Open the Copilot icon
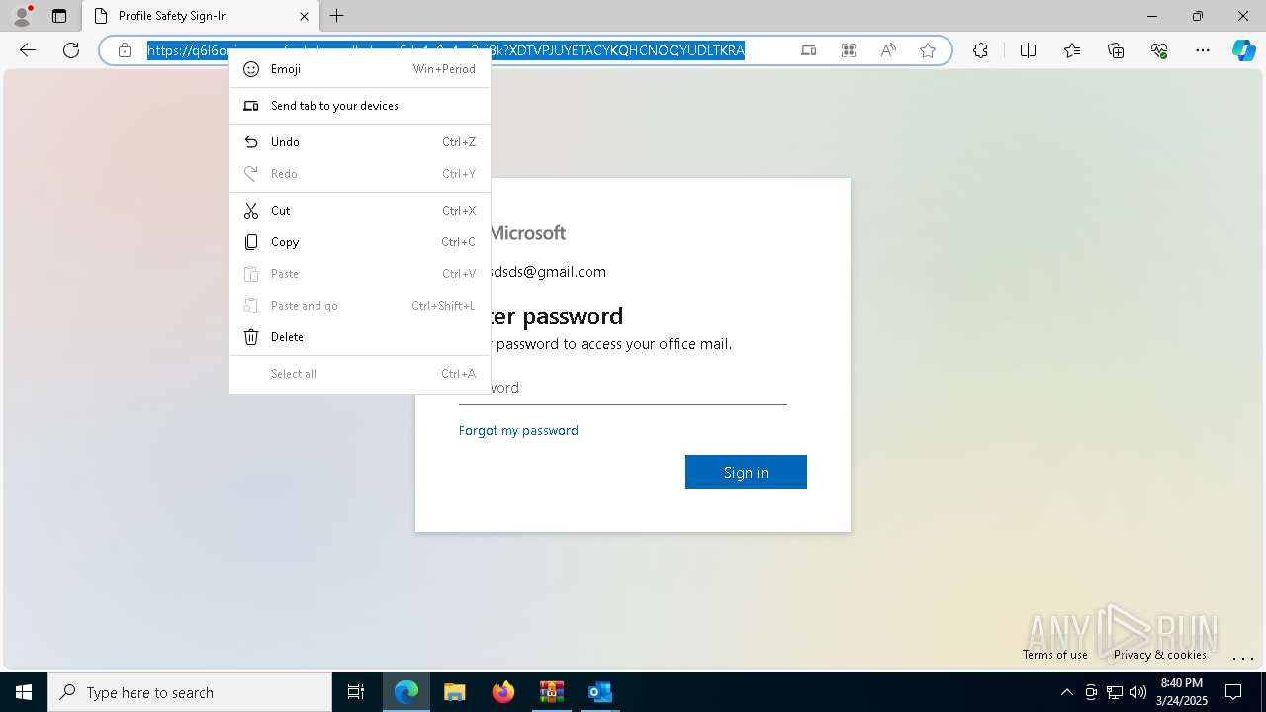Image resolution: width=1266 pixels, height=712 pixels. pos(1243,50)
